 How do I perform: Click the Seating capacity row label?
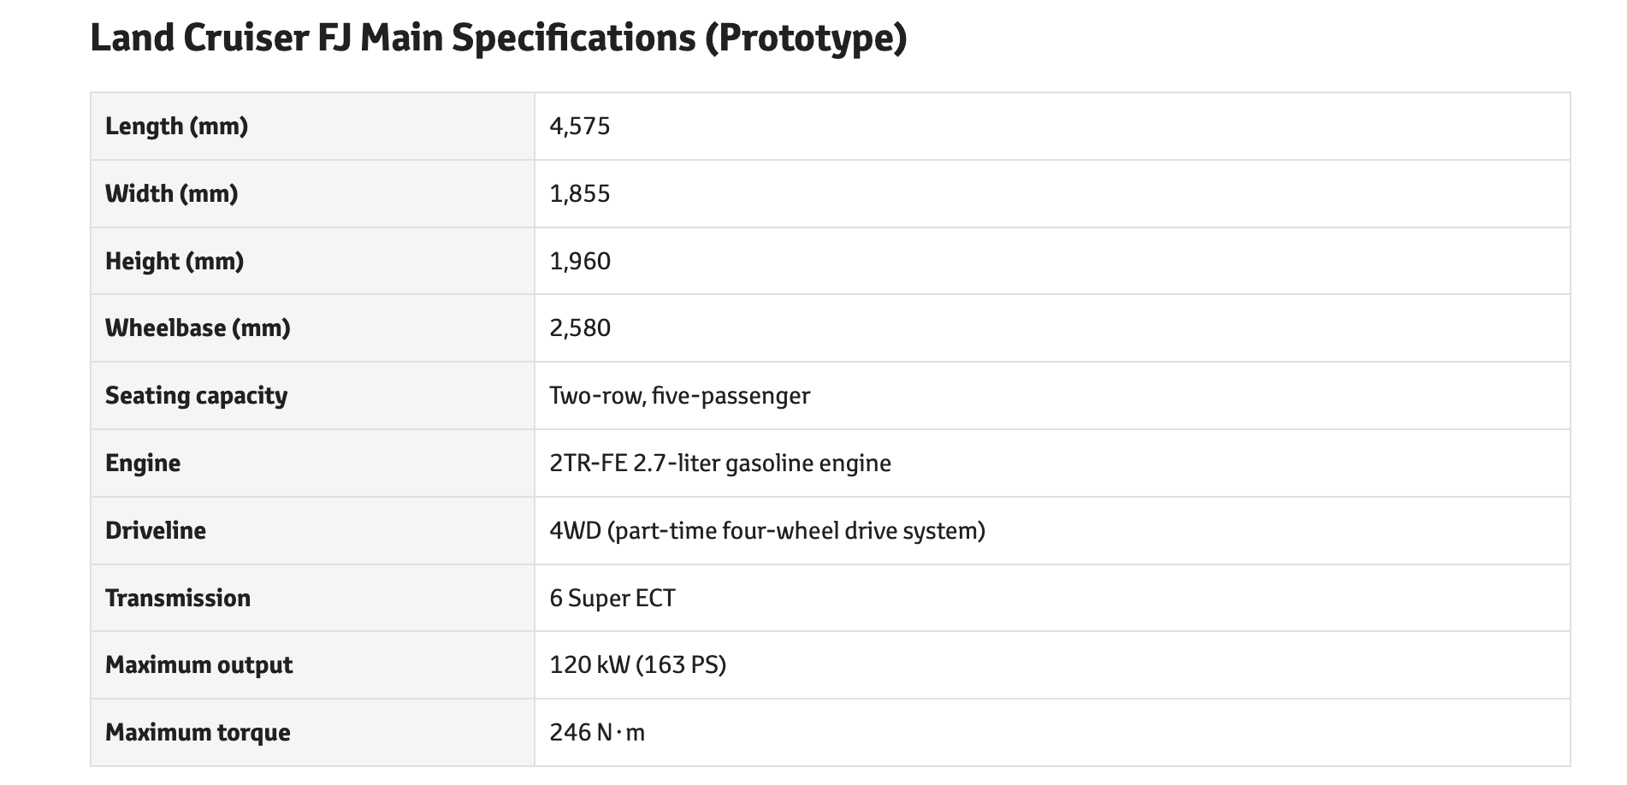(x=196, y=396)
